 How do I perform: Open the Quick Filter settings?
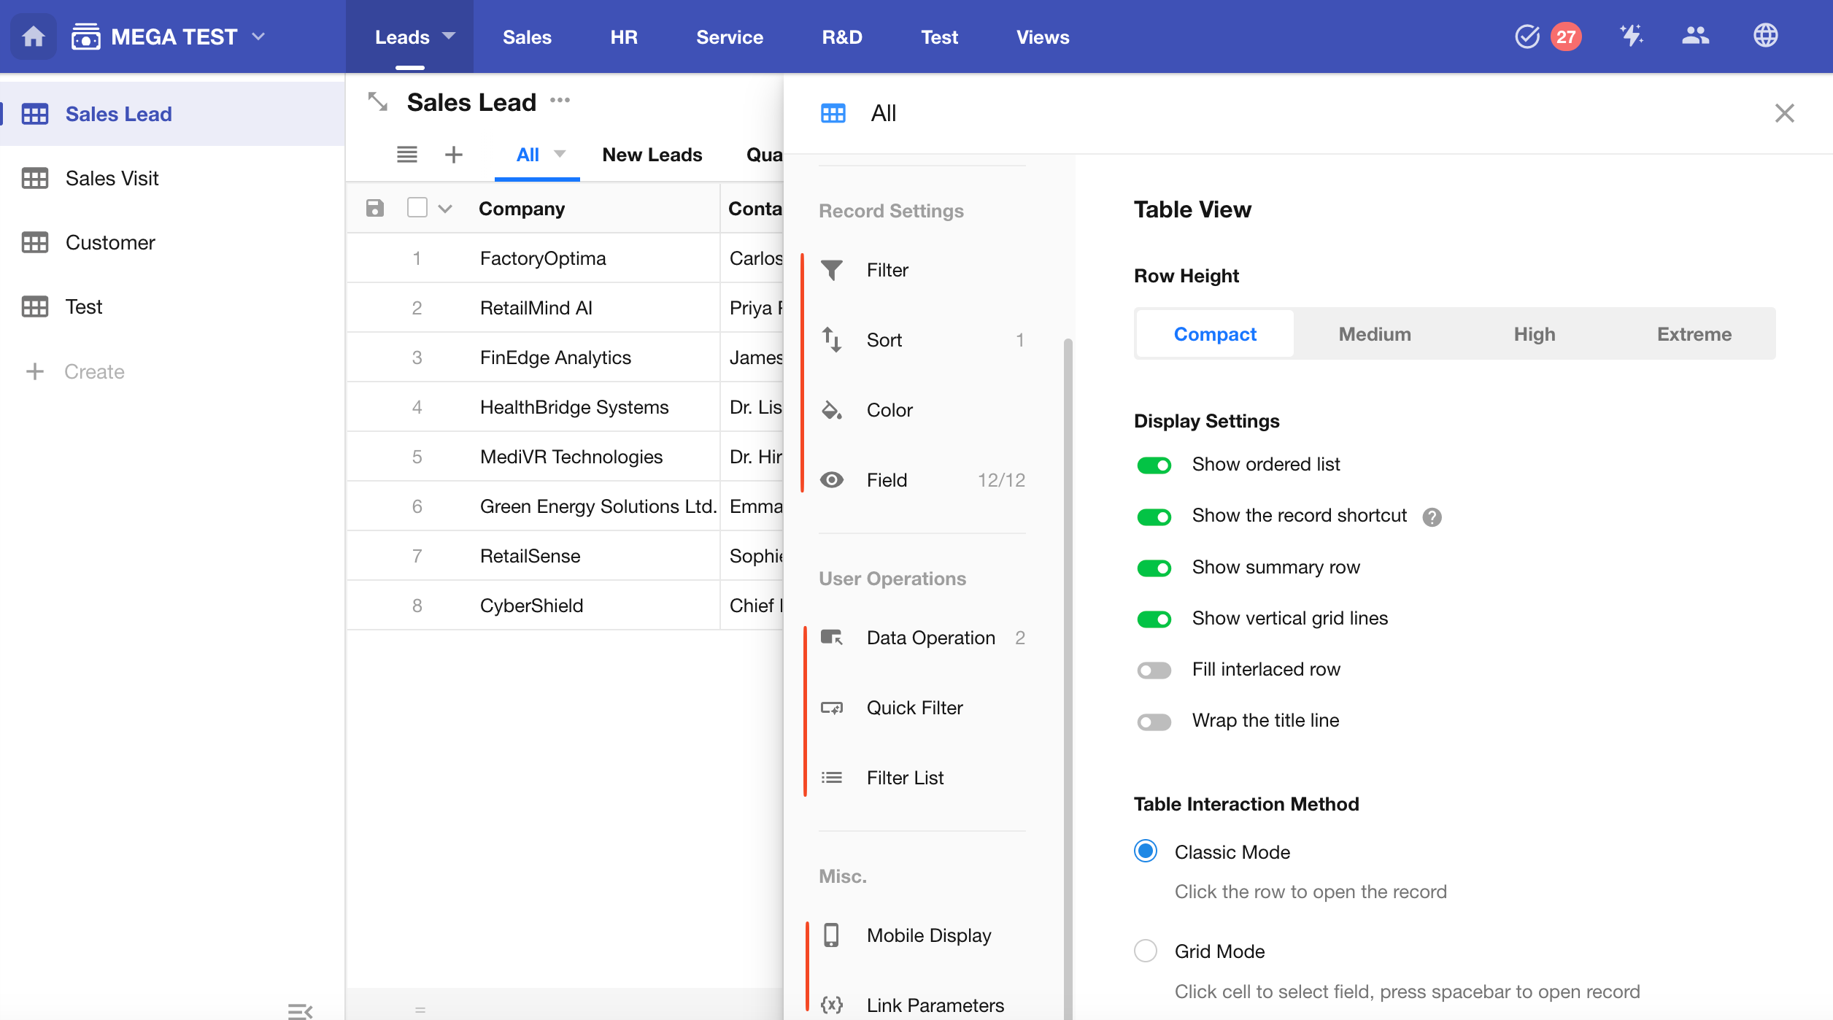point(914,708)
